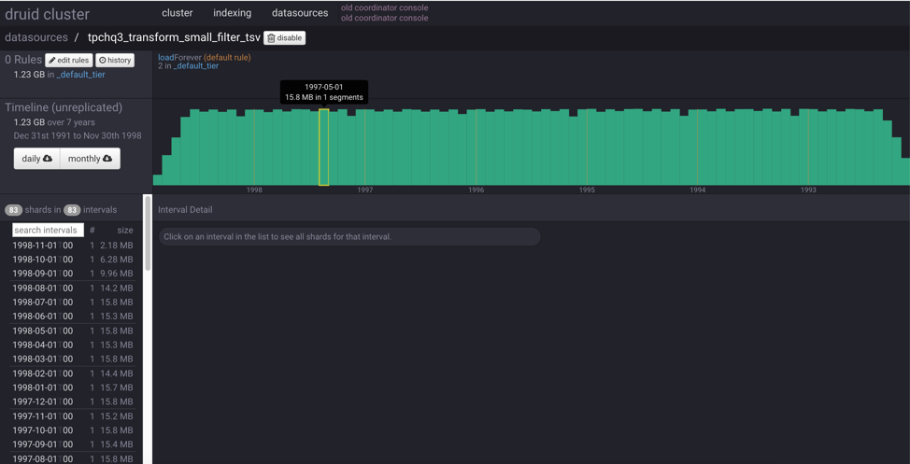The width and height of the screenshot is (910, 464).
Task: Select interval 1998-09-01 row
Action: (x=73, y=274)
